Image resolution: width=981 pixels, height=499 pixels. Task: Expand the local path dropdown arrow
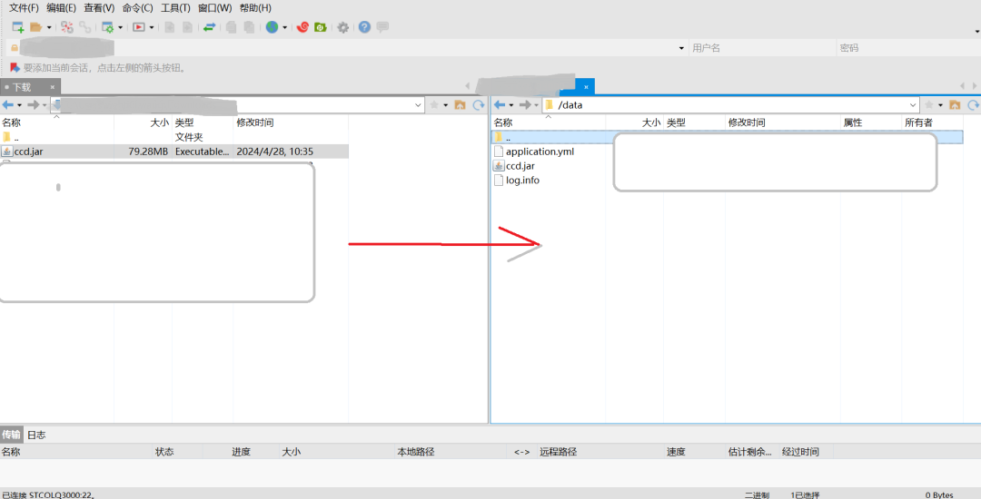(x=417, y=105)
